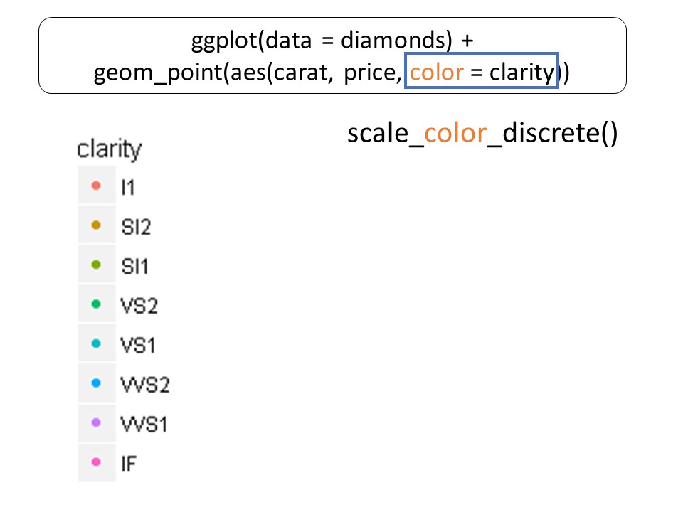This screenshot has width=683, height=512.
Task: Click the golden-brown SI2 legend dot
Action: [97, 227]
